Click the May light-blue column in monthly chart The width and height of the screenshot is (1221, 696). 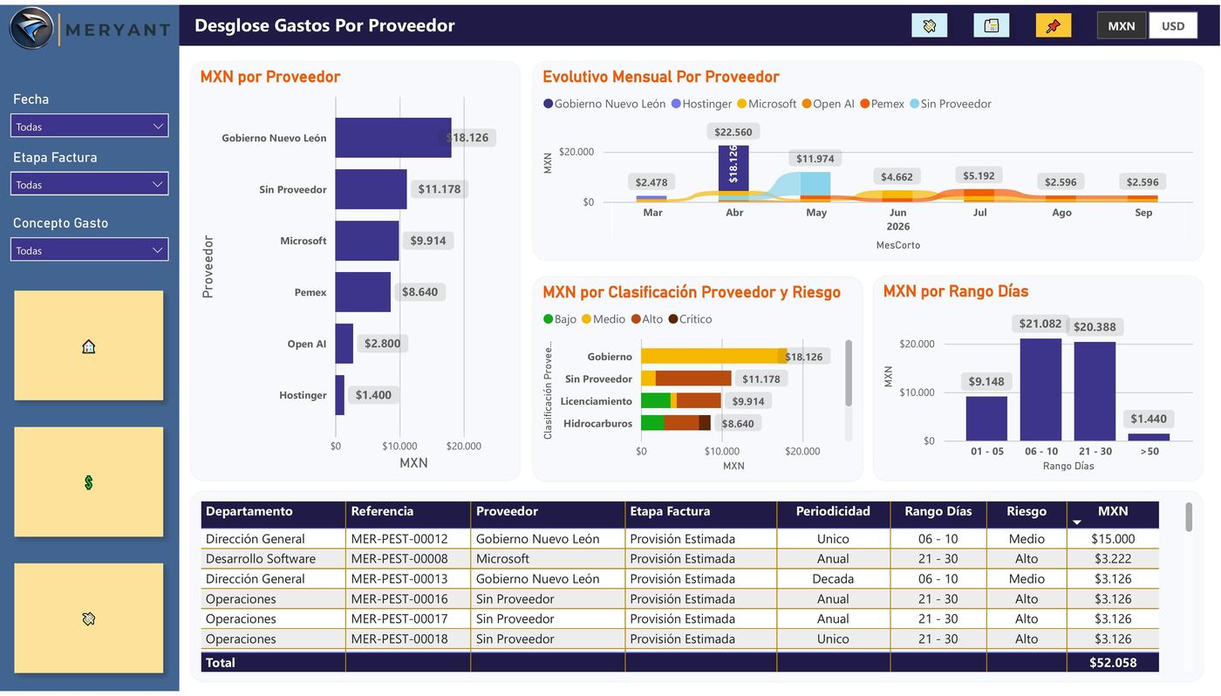pos(816,183)
